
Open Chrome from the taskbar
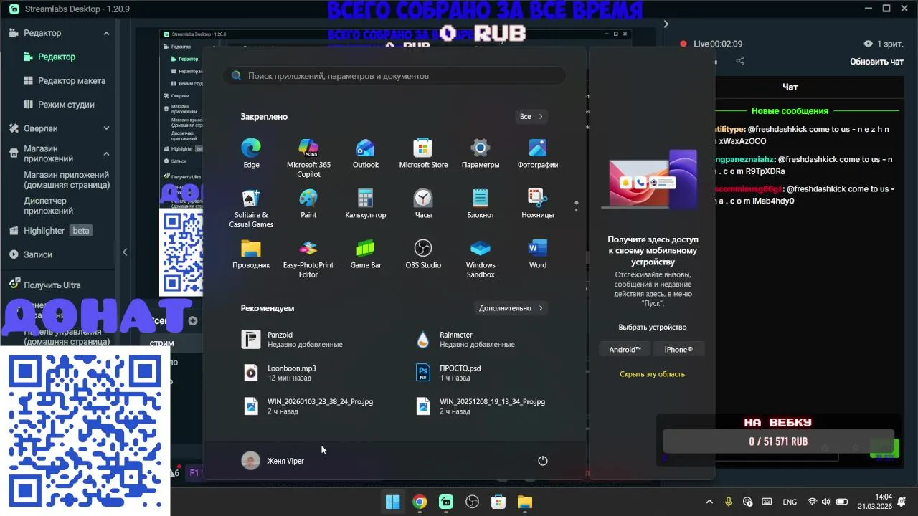tap(420, 502)
